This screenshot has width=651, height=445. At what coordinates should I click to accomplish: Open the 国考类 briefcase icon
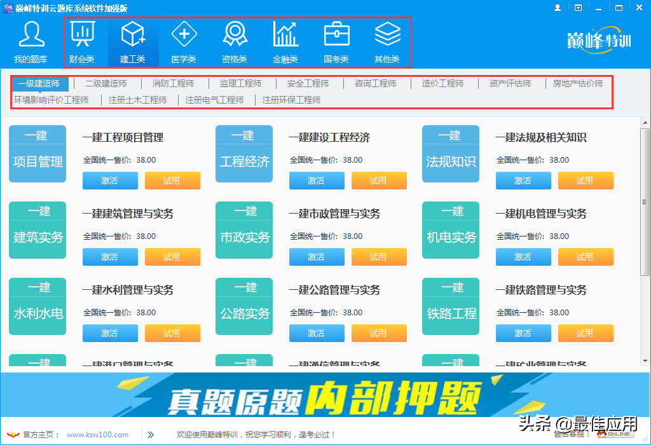[x=337, y=34]
